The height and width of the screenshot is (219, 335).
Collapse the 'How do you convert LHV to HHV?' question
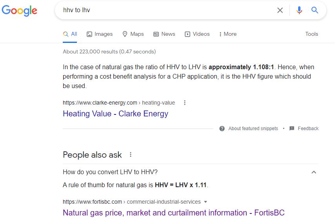click(x=313, y=172)
